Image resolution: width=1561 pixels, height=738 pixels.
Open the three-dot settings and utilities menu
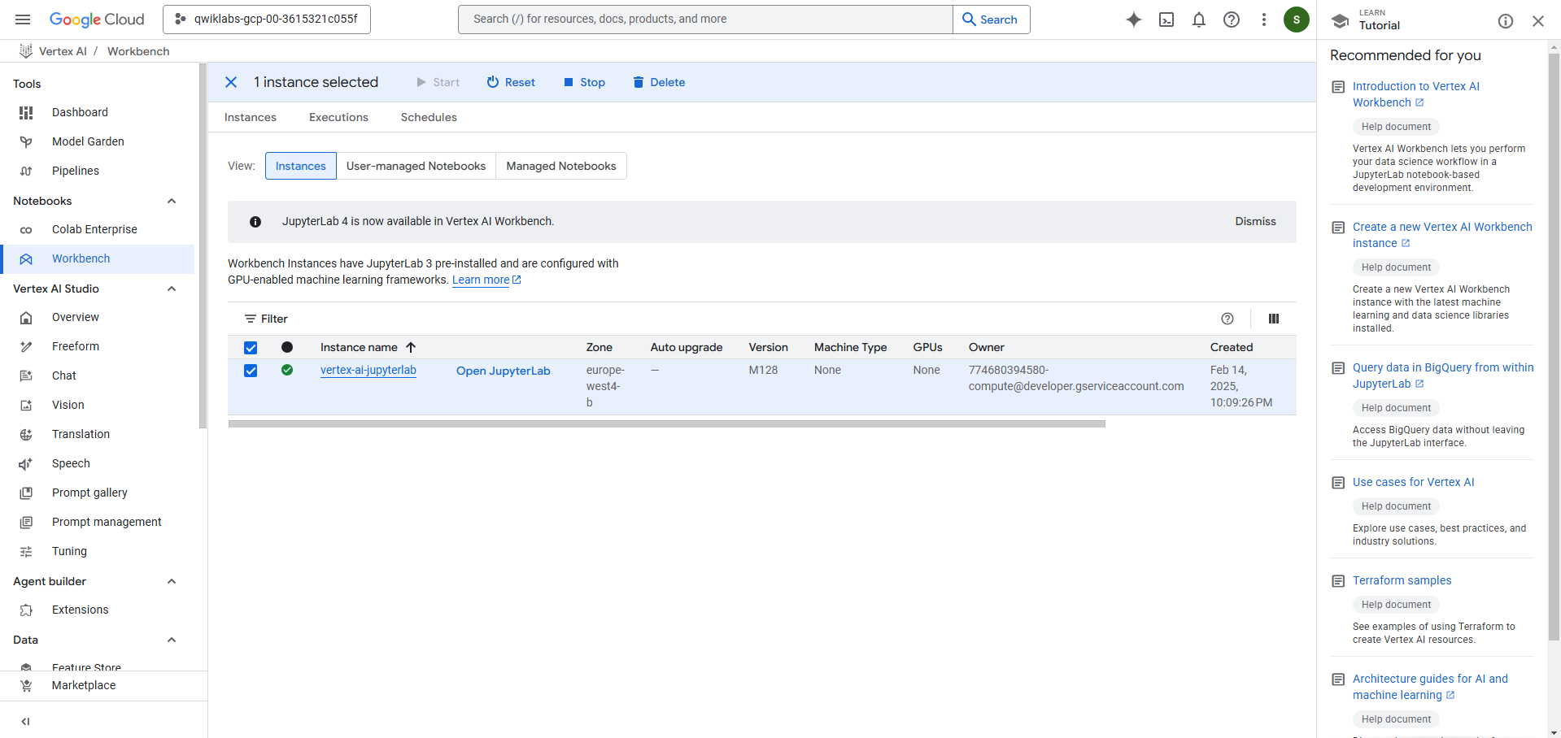tap(1264, 20)
